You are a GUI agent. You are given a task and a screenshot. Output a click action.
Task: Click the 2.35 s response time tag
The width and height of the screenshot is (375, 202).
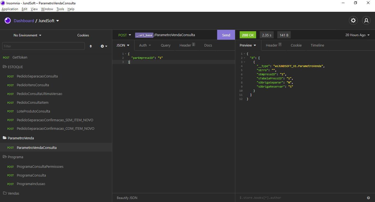267,35
